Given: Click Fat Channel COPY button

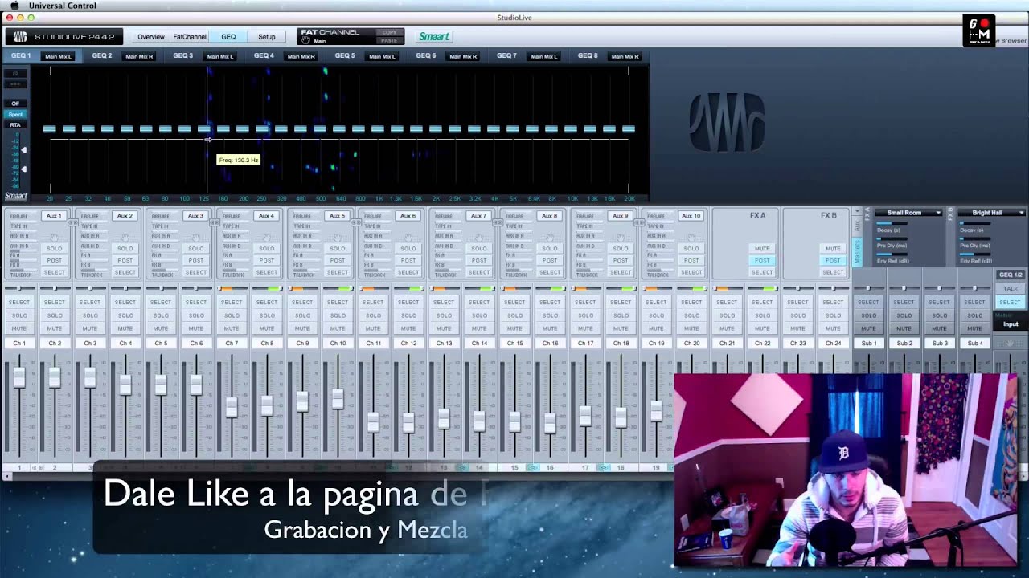Looking at the screenshot, I should [389, 33].
